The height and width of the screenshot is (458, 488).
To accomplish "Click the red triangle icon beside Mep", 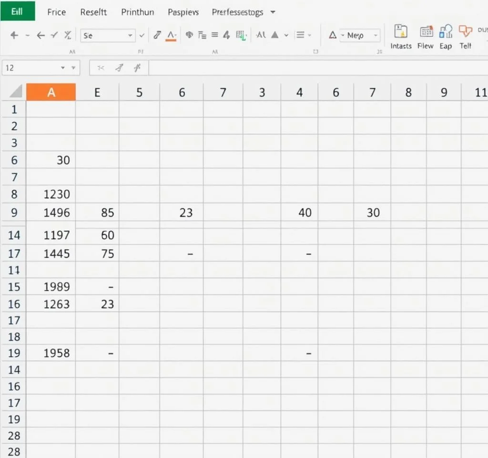I will (333, 35).
